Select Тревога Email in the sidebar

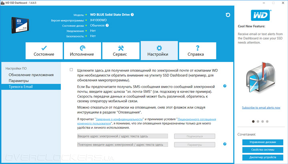click(31, 87)
